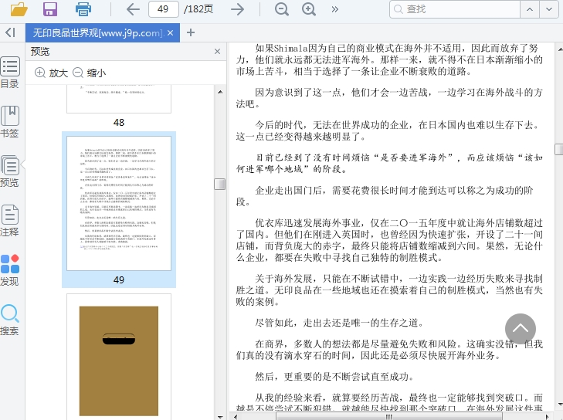Click the page number input field
Viewport: 563px width, 420px height.
(164, 9)
